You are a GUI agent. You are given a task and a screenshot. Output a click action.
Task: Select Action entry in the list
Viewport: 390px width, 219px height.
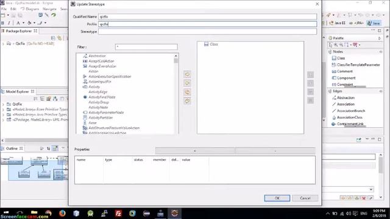coord(93,71)
